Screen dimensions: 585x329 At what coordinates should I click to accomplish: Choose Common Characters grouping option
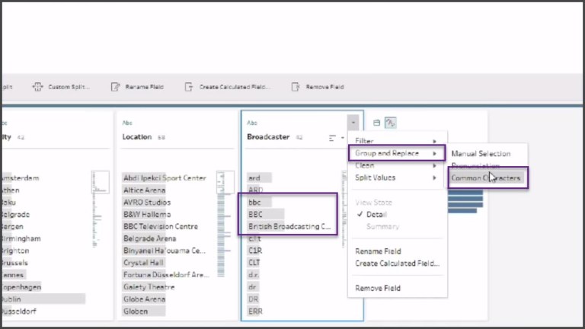pyautogui.click(x=486, y=178)
